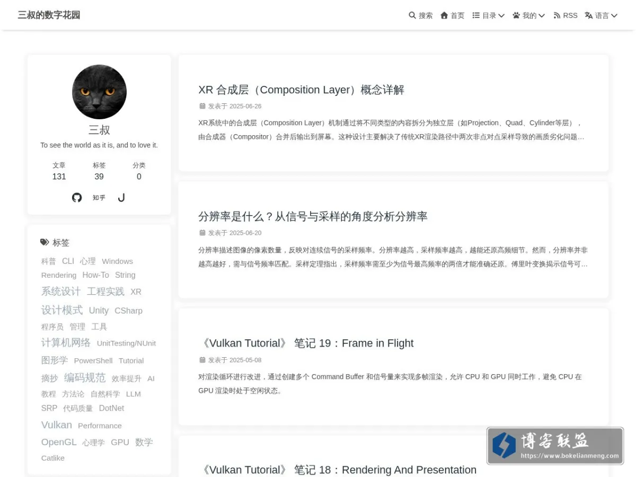Select the AI tag

[x=151, y=378]
